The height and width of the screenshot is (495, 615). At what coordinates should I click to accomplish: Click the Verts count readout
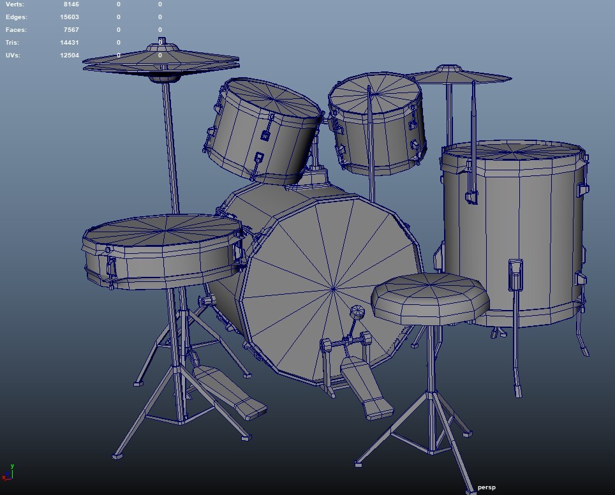(x=72, y=4)
